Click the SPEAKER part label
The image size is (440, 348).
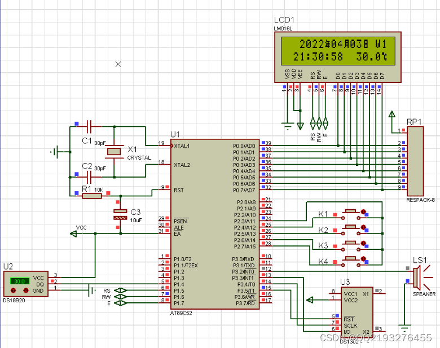tap(424, 294)
